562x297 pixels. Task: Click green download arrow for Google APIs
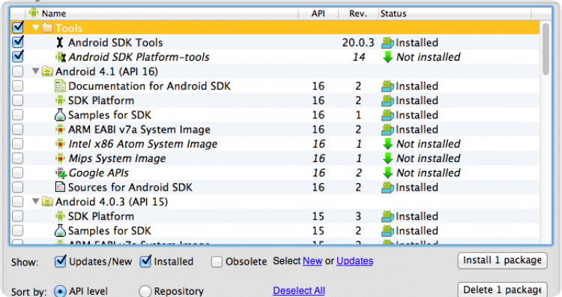point(388,173)
